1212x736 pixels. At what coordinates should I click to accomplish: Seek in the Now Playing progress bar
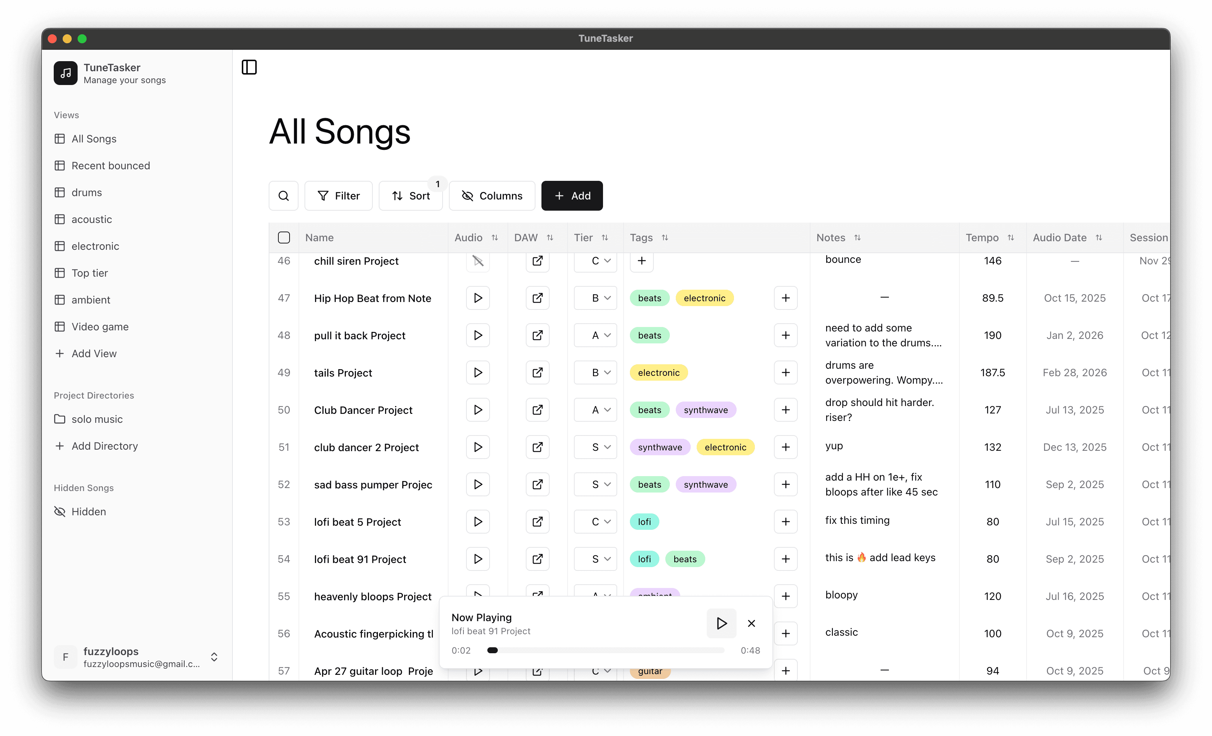tap(606, 651)
